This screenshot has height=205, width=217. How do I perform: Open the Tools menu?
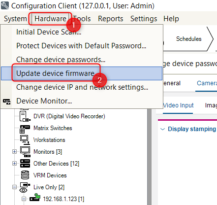coord(82,19)
